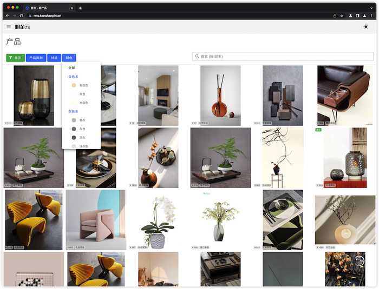Image resolution: width=379 pixels, height=289 pixels.
Task: Open the hamburger menu next to 明企云
Action: pos(9,27)
